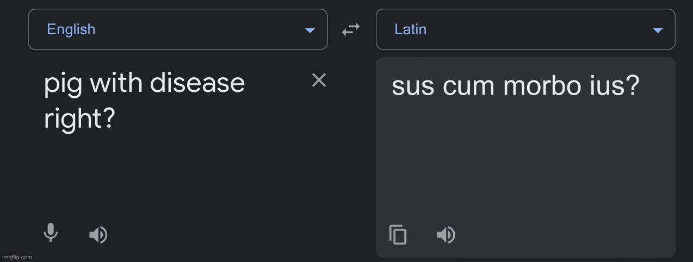Listen to the Latin translation
Screen dimensions: 693x262
coord(446,235)
